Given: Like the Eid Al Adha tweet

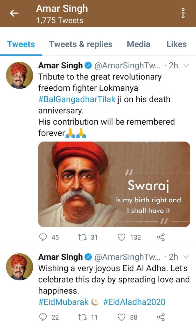Looking at the screenshot, I should click(121, 317).
